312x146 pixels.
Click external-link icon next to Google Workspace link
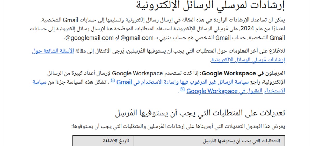(x=183, y=90)
